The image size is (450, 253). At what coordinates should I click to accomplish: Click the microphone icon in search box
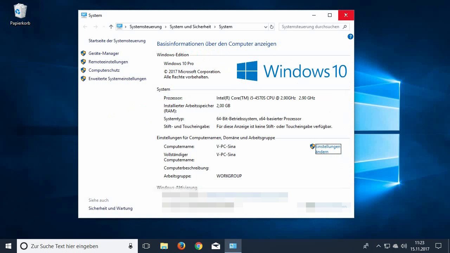131,246
